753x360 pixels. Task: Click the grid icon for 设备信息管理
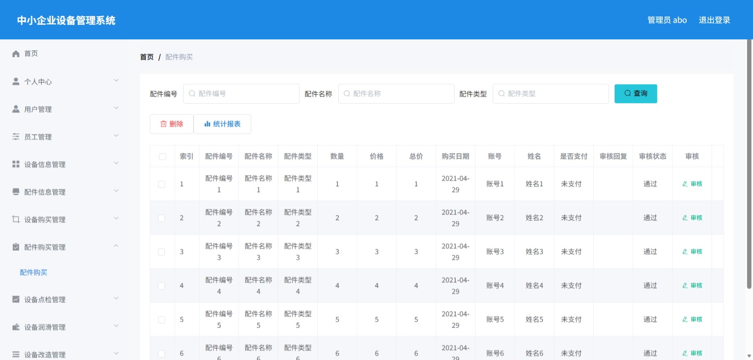coord(16,164)
